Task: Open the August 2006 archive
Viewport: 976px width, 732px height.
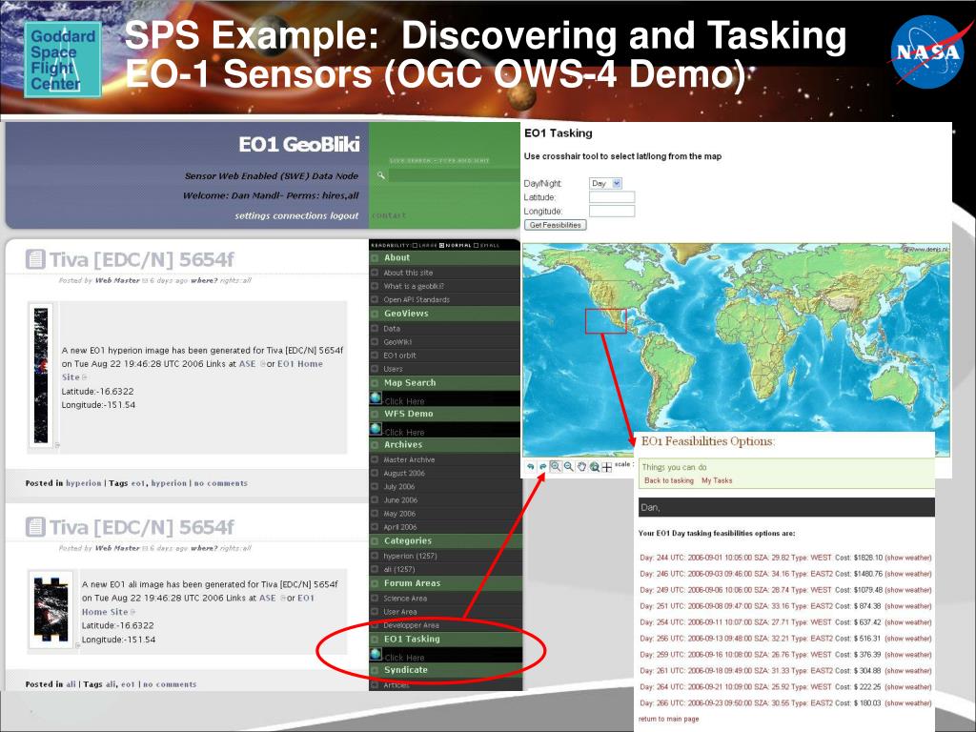Action: (x=404, y=473)
